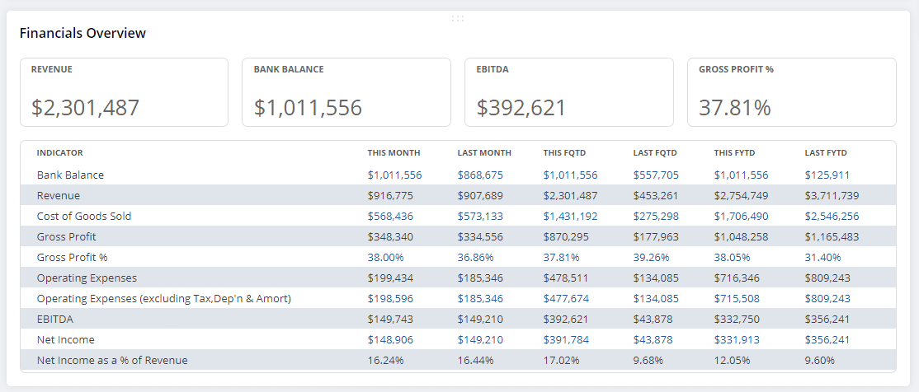The image size is (919, 392).
Task: Open This Month Bank Balance value $1,011,556
Action: pos(394,175)
